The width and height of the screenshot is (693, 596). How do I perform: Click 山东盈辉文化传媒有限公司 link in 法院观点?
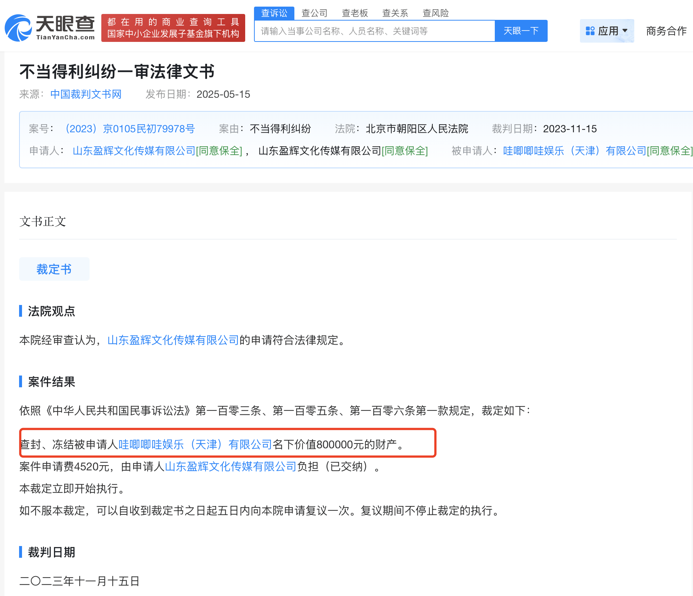click(x=173, y=340)
